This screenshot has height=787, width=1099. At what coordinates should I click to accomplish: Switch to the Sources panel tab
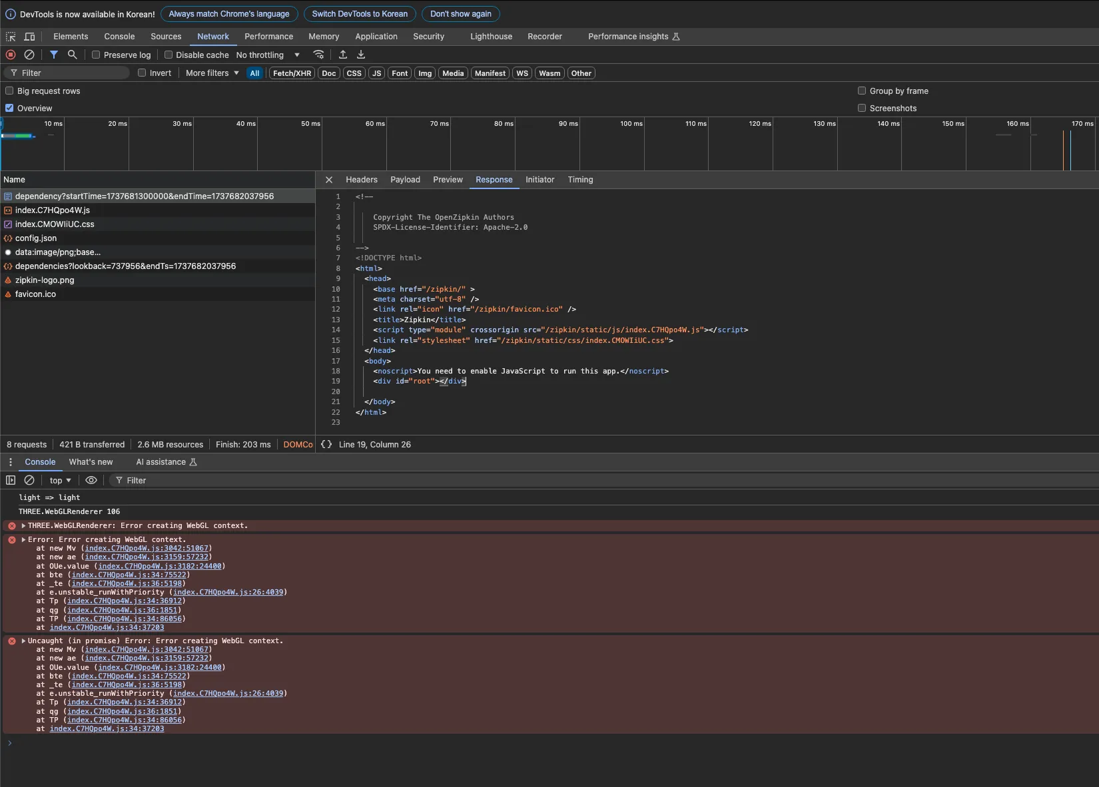coord(166,37)
